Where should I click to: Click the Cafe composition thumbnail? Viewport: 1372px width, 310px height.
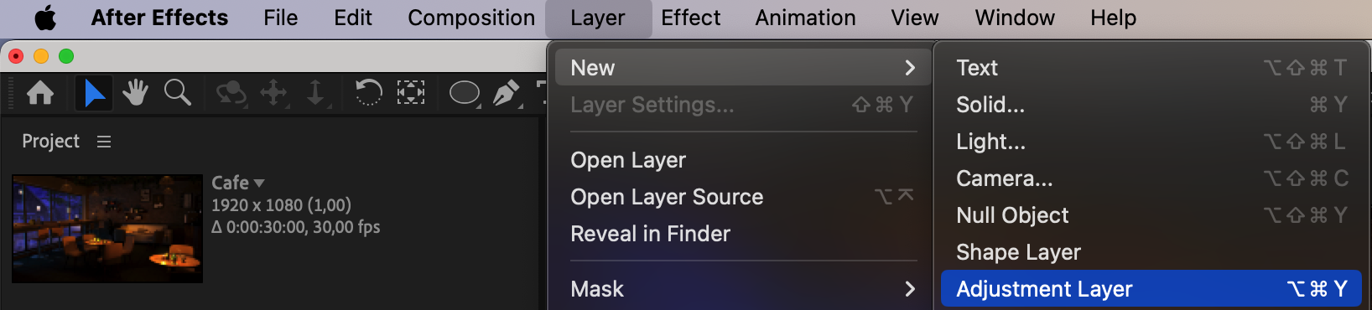click(107, 229)
